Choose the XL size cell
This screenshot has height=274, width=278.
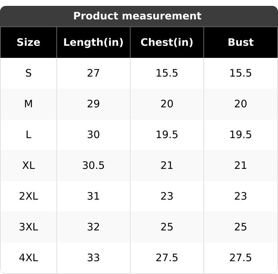[x=29, y=166]
